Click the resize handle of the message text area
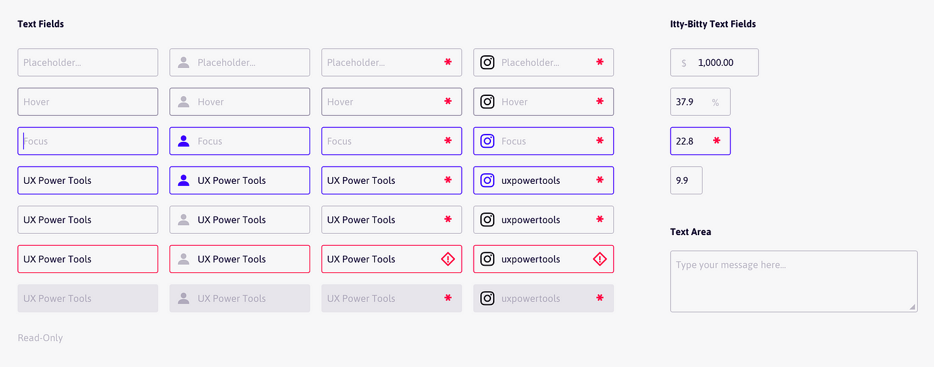The height and width of the screenshot is (367, 934). click(x=912, y=306)
